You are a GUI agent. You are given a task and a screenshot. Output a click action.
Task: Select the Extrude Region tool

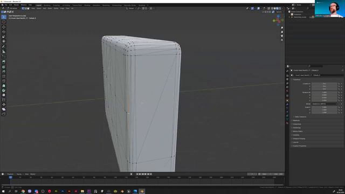(4, 63)
